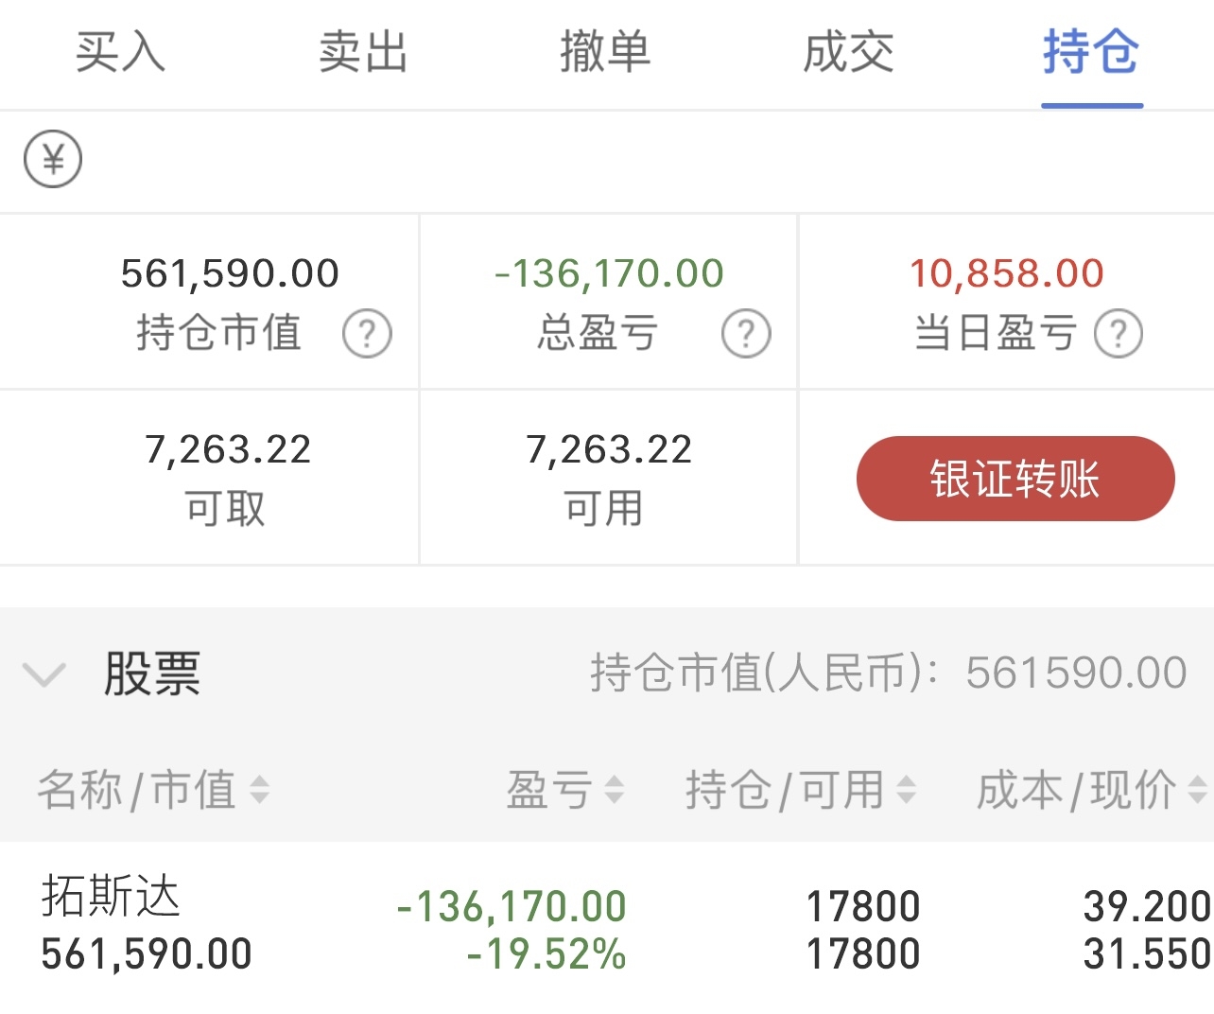Collapse the 股票 section
Screen dimensions: 1214x1014
(44, 674)
